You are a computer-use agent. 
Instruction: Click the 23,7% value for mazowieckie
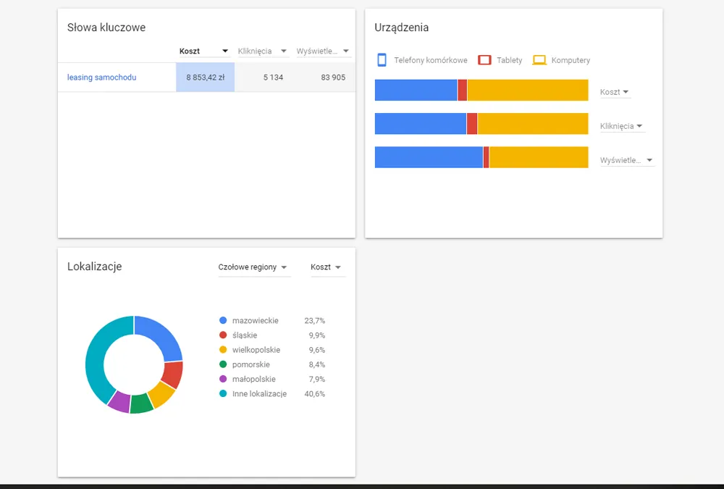[314, 320]
